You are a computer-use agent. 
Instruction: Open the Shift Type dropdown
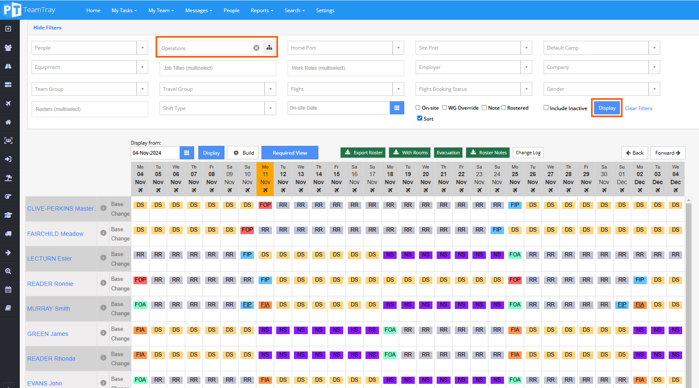270,108
